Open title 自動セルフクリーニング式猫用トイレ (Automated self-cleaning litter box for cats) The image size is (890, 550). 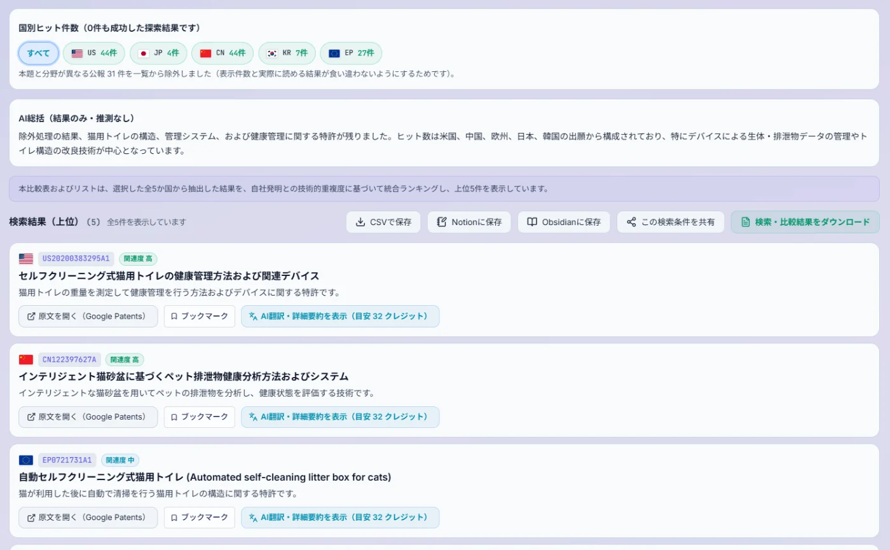click(205, 477)
